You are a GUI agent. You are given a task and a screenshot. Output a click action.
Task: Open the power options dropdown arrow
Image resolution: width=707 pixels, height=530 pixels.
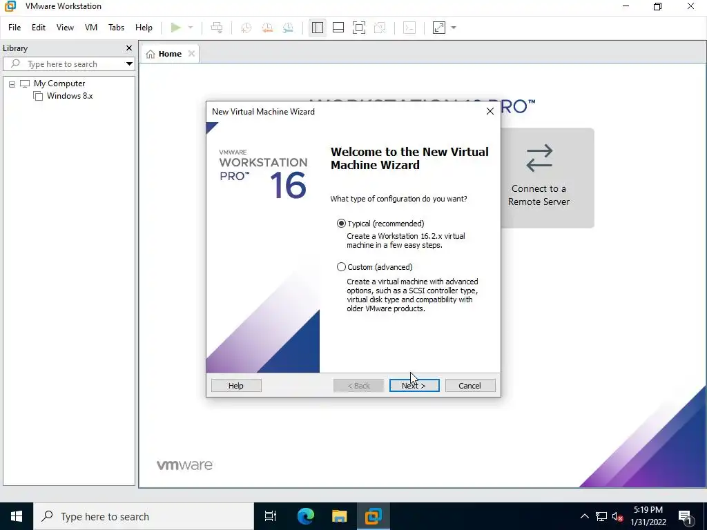click(191, 28)
